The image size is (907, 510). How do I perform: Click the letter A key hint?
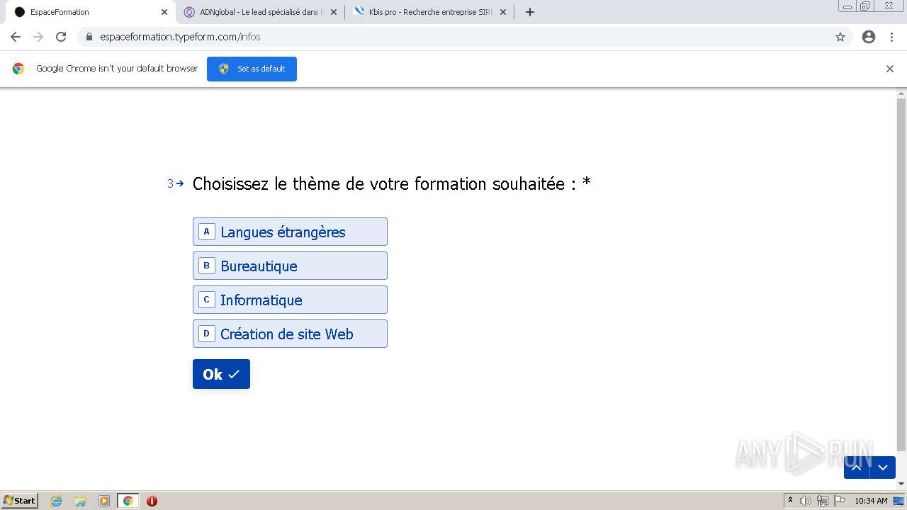click(206, 232)
